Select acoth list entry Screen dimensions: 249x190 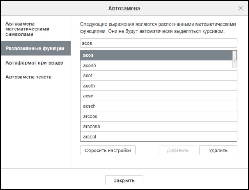(x=159, y=86)
